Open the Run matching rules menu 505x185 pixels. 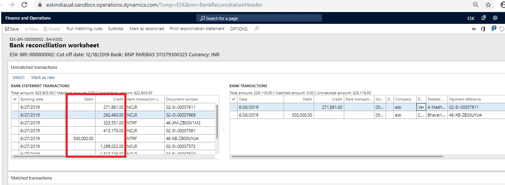point(84,29)
